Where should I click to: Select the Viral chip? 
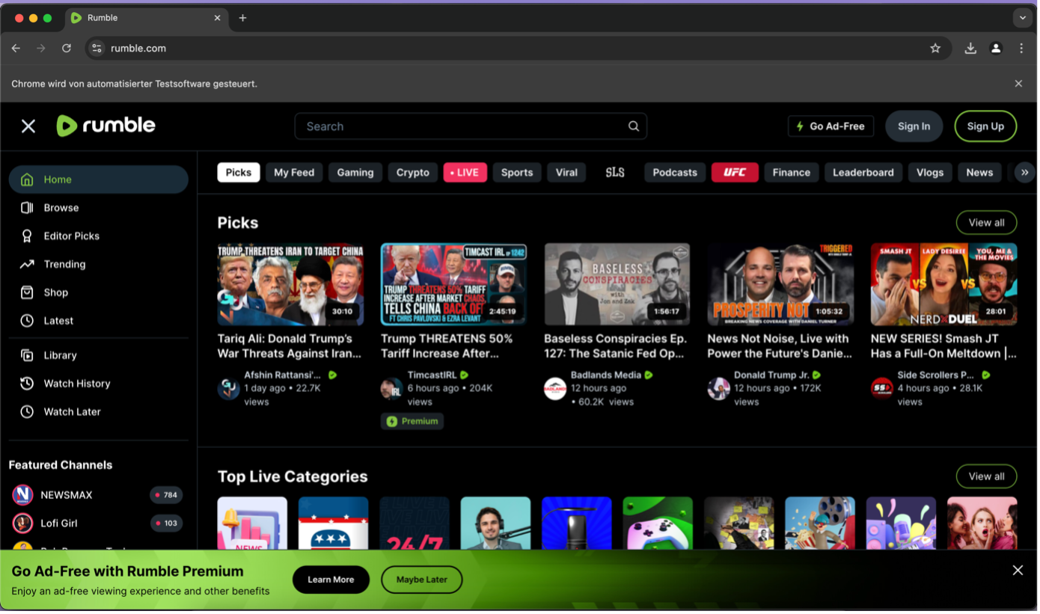pos(566,173)
